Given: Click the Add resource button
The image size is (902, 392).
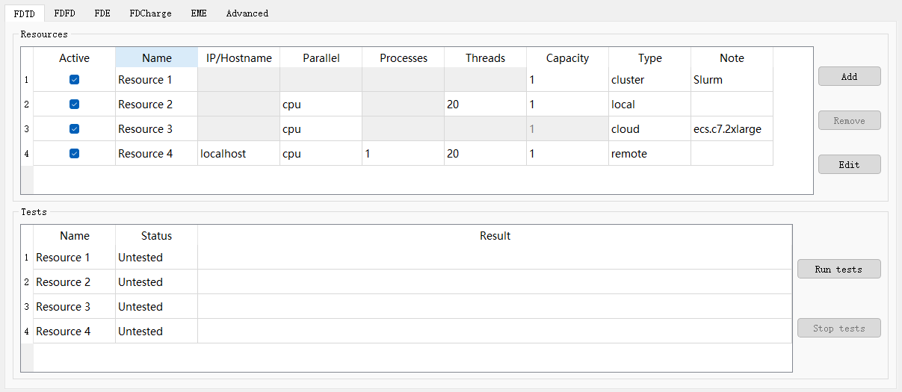Looking at the screenshot, I should (849, 77).
